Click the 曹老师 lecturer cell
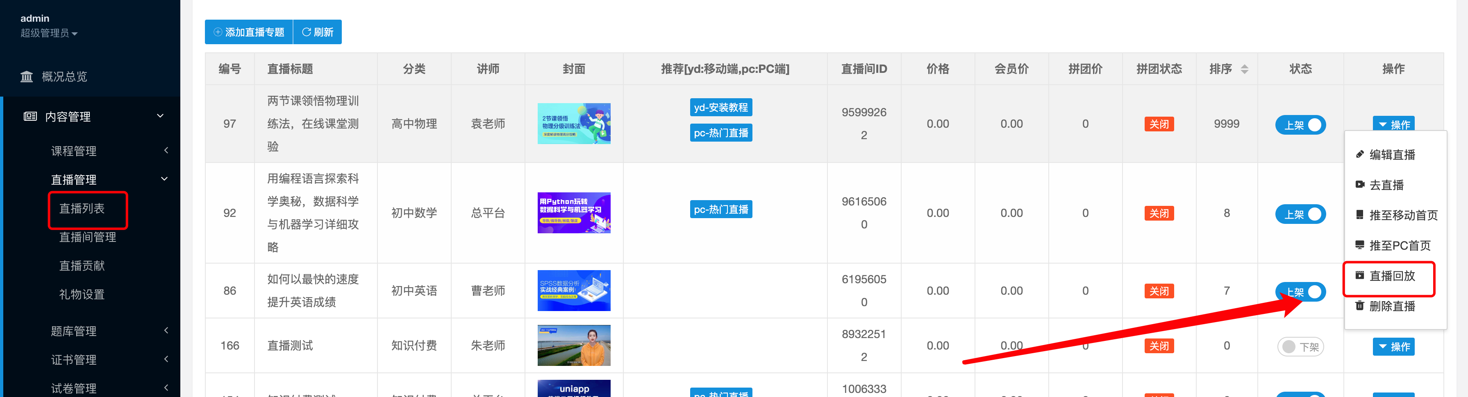This screenshot has height=397, width=1468. (x=488, y=291)
